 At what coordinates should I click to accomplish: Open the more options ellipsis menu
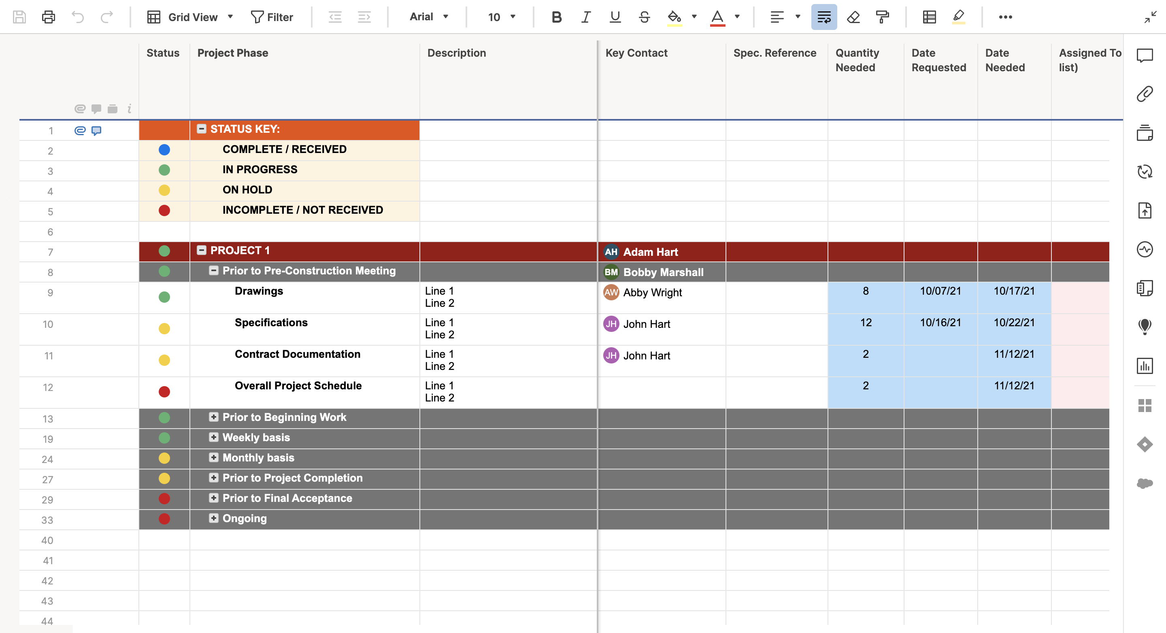tap(1005, 17)
